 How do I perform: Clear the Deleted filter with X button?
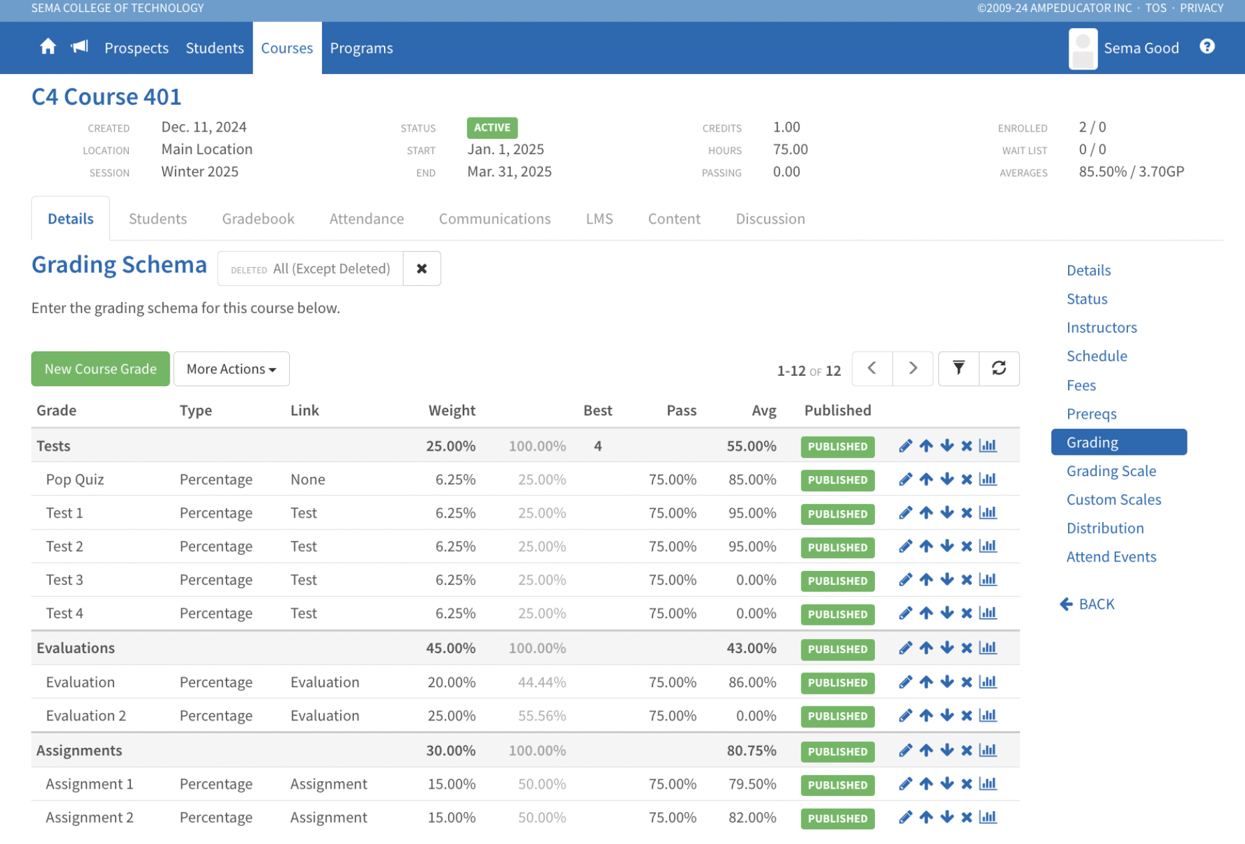point(421,268)
